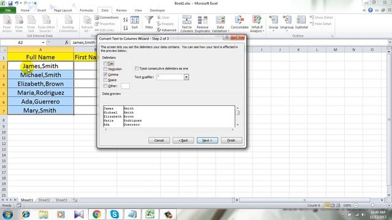
Task: Open the File tab
Action: pos(8,10)
